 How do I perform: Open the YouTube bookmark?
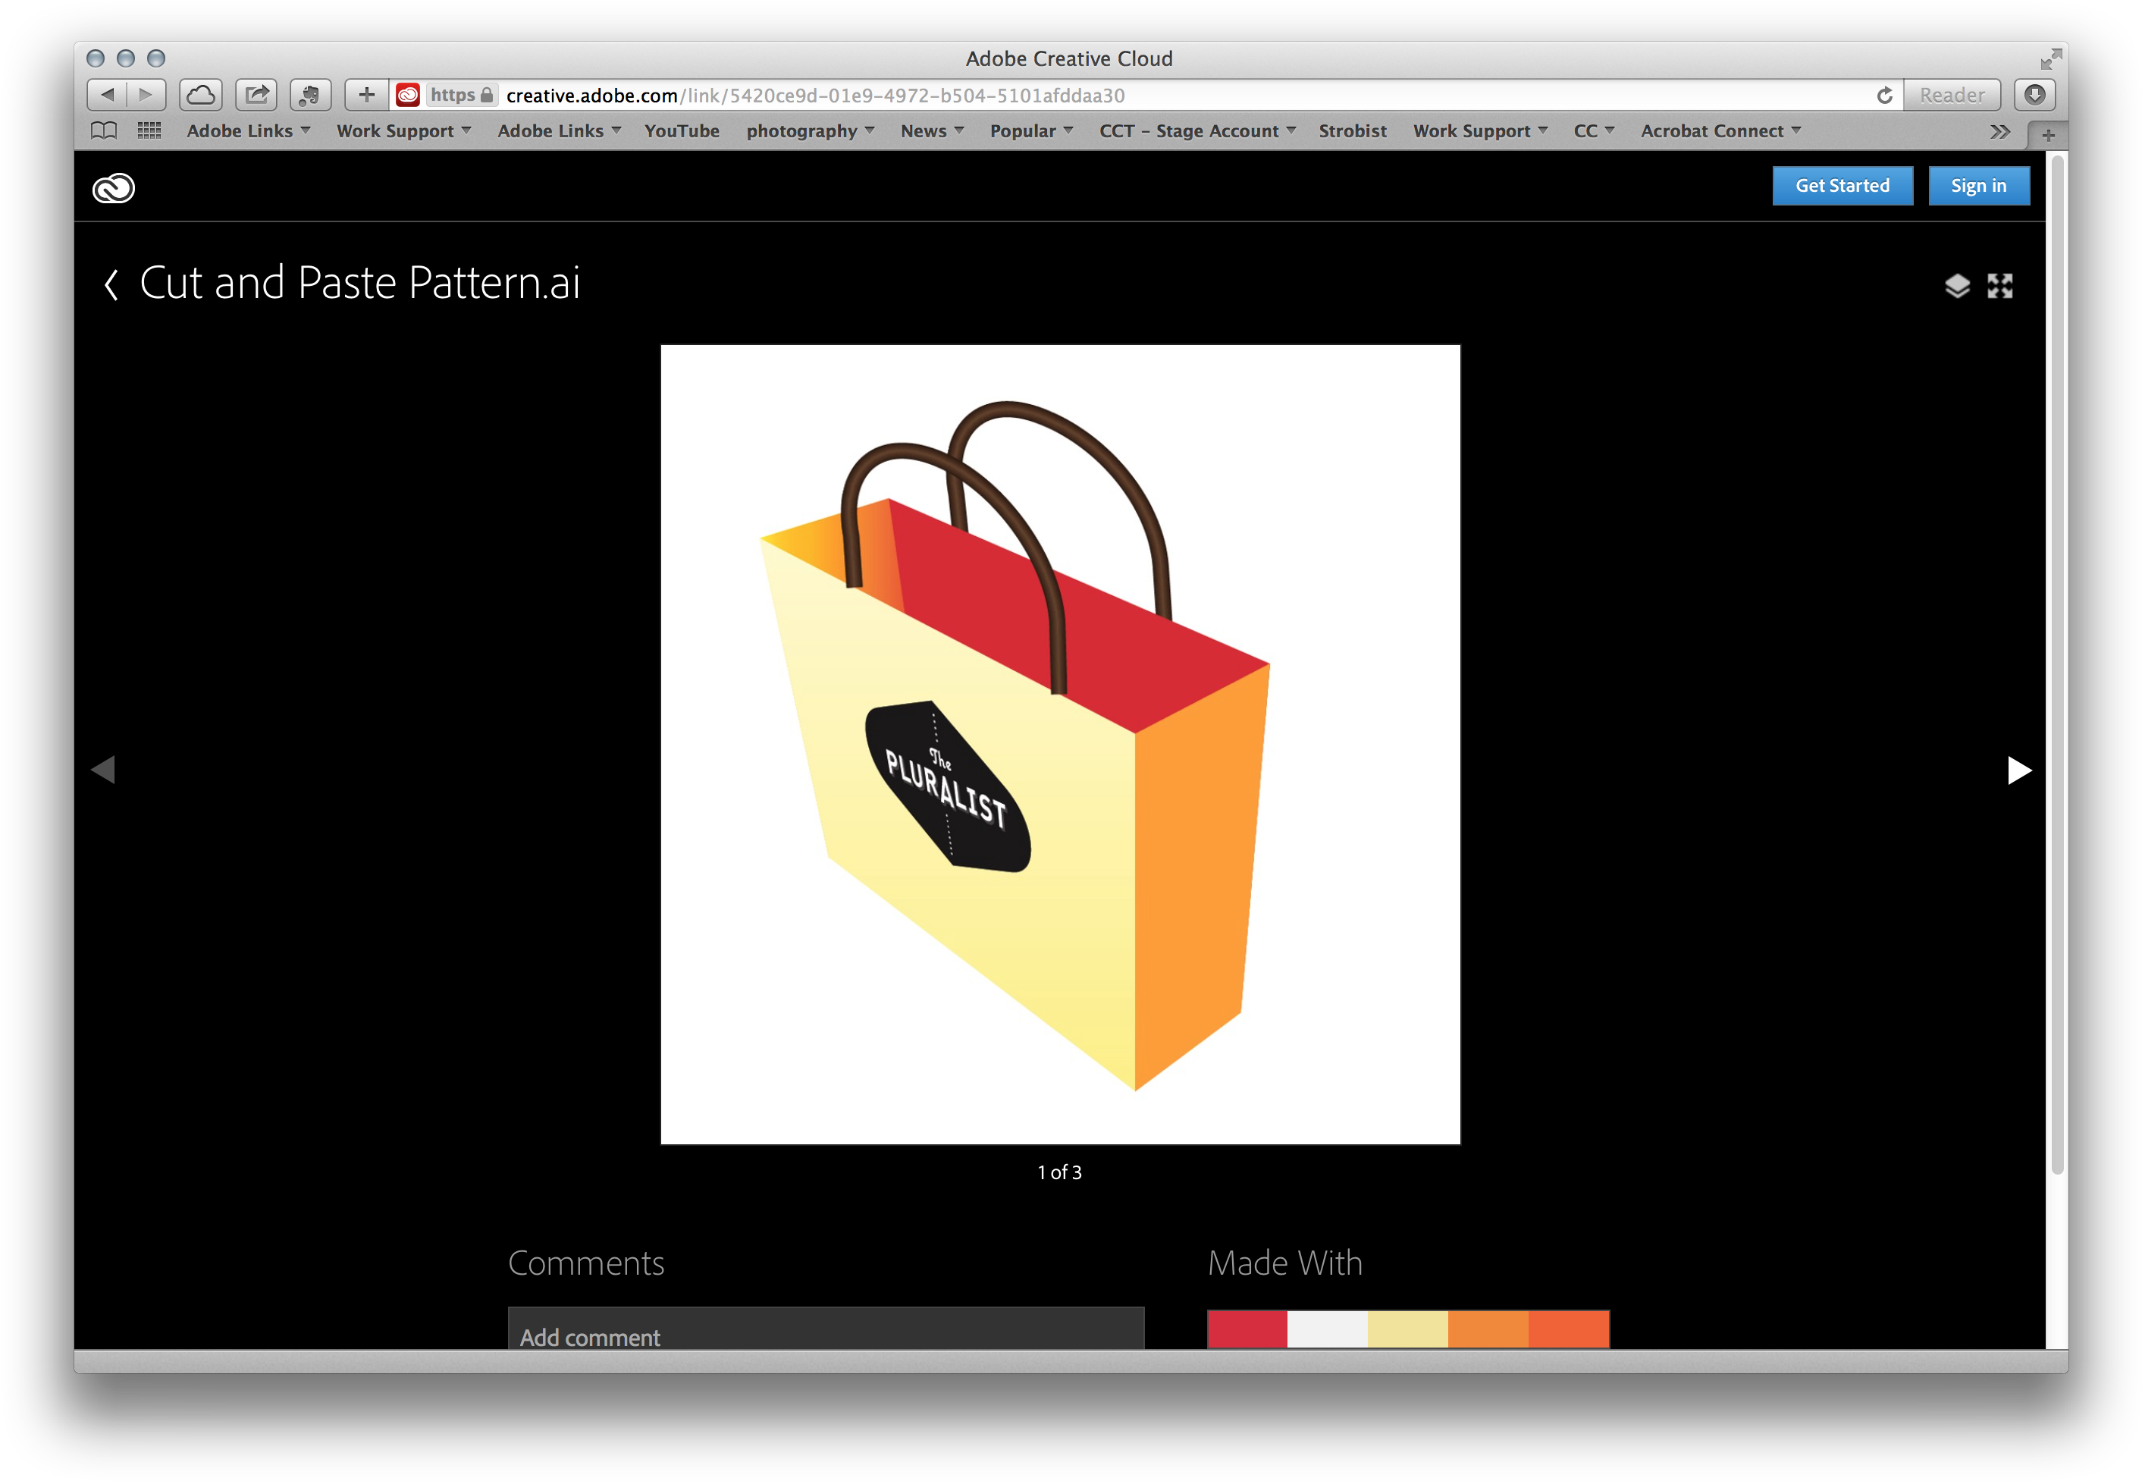tap(682, 131)
